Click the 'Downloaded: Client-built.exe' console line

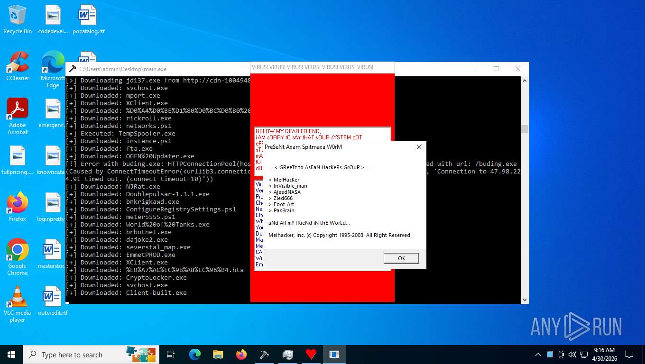[127, 292]
